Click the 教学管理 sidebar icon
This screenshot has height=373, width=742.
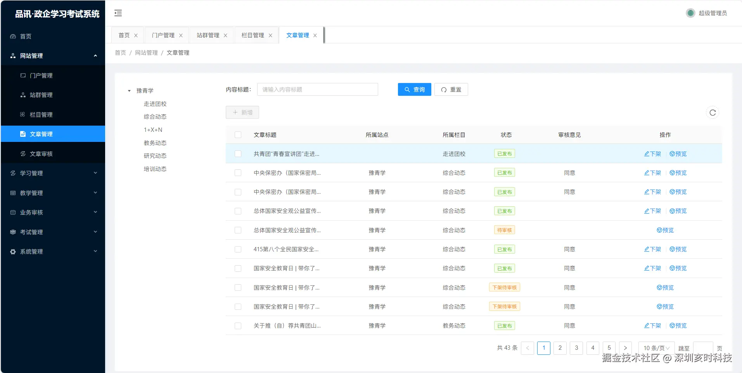13,193
